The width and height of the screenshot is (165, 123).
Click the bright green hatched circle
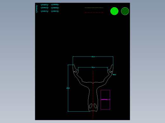click(x=114, y=11)
